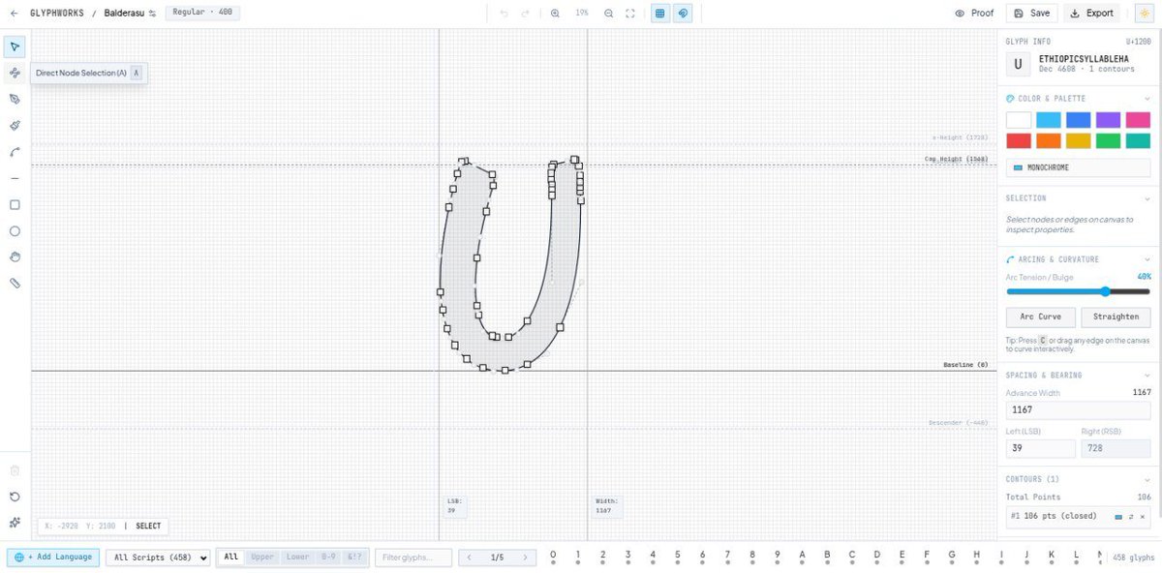
Task: Click the + Add Language button
Action: coord(53,558)
